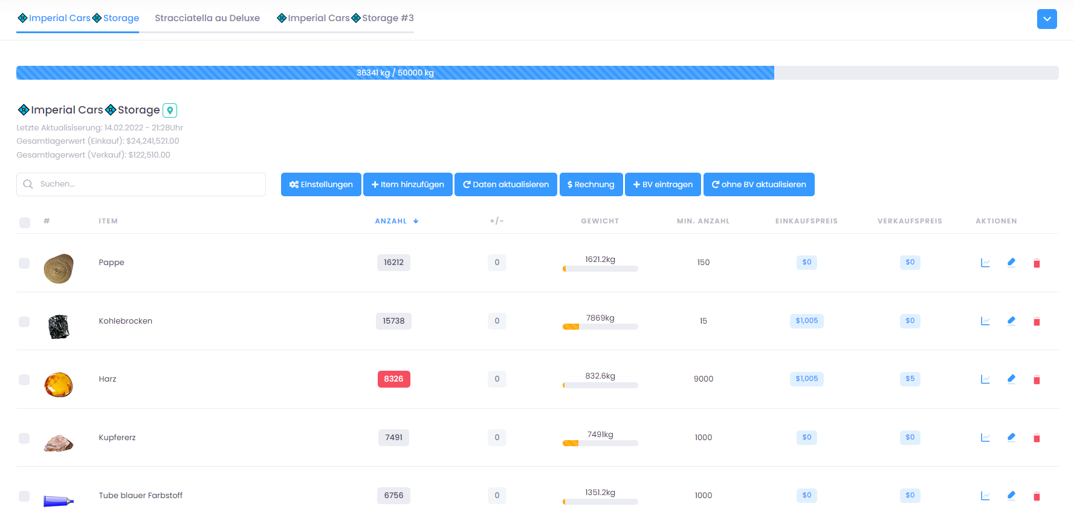Remove Pappe using the red trash icon
Viewport: 1074px width, 512px height.
(x=1037, y=263)
